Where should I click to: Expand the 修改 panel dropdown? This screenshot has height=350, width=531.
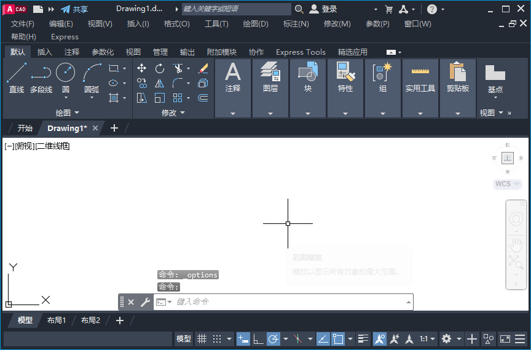173,113
